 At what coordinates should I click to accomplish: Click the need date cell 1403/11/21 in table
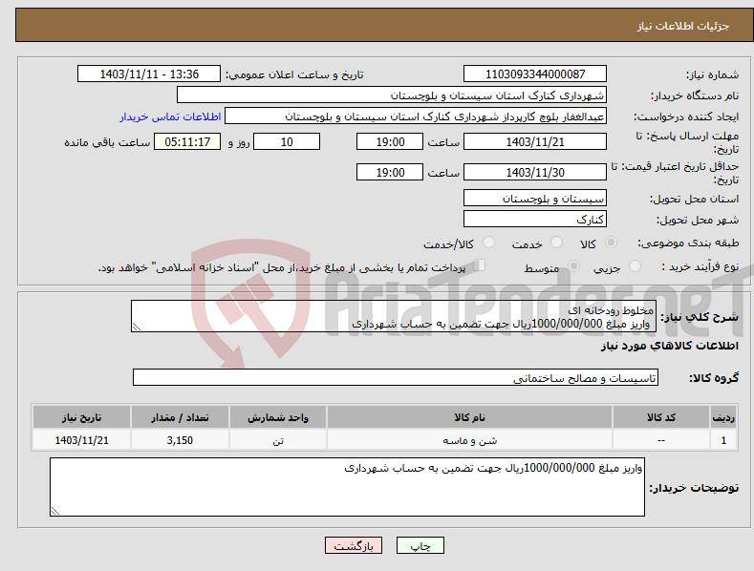click(x=82, y=440)
